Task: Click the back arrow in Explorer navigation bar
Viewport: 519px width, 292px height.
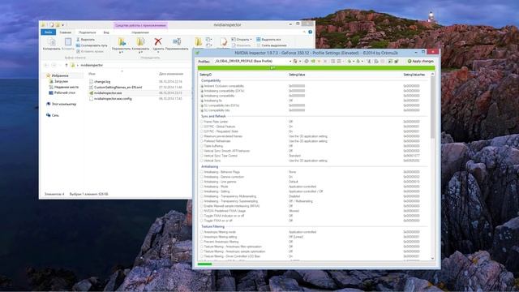Action: coord(47,65)
